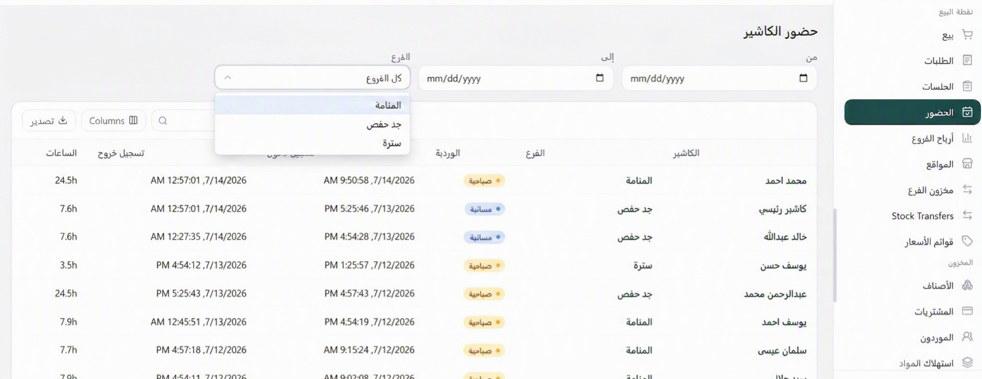Sort by الساعات hours column header

click(x=62, y=153)
